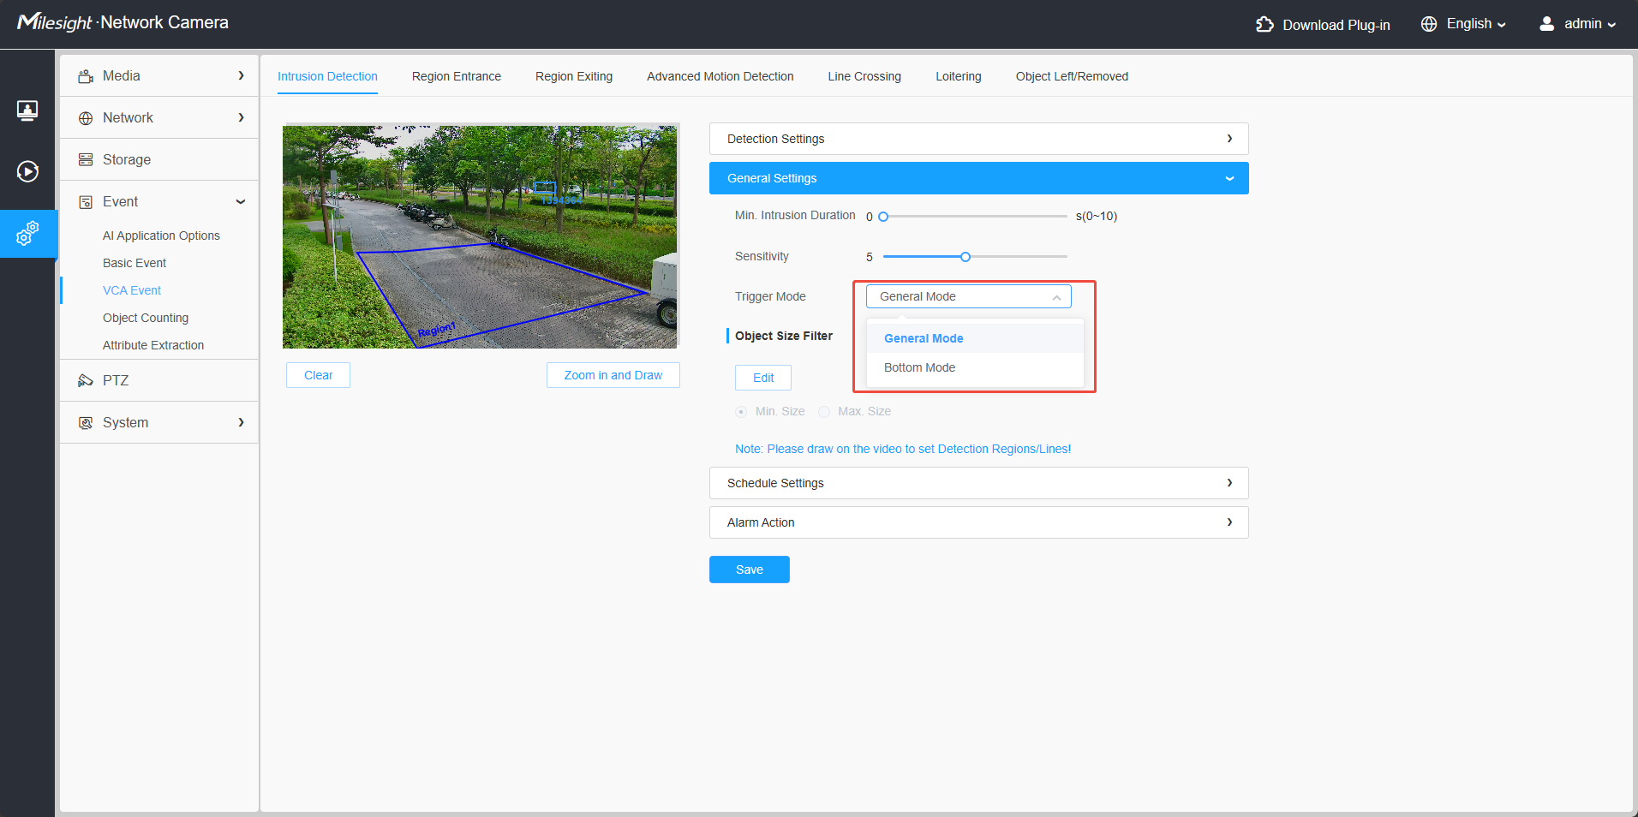Click the Milesight Network Camera logo
The height and width of the screenshot is (817, 1638).
tap(123, 22)
